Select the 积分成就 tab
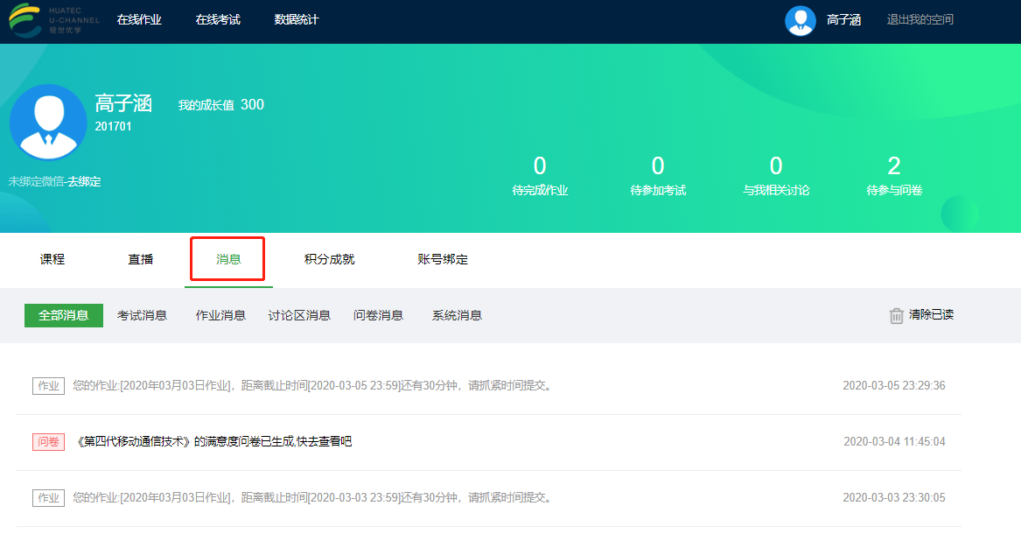This screenshot has height=541, width=1021. point(329,260)
